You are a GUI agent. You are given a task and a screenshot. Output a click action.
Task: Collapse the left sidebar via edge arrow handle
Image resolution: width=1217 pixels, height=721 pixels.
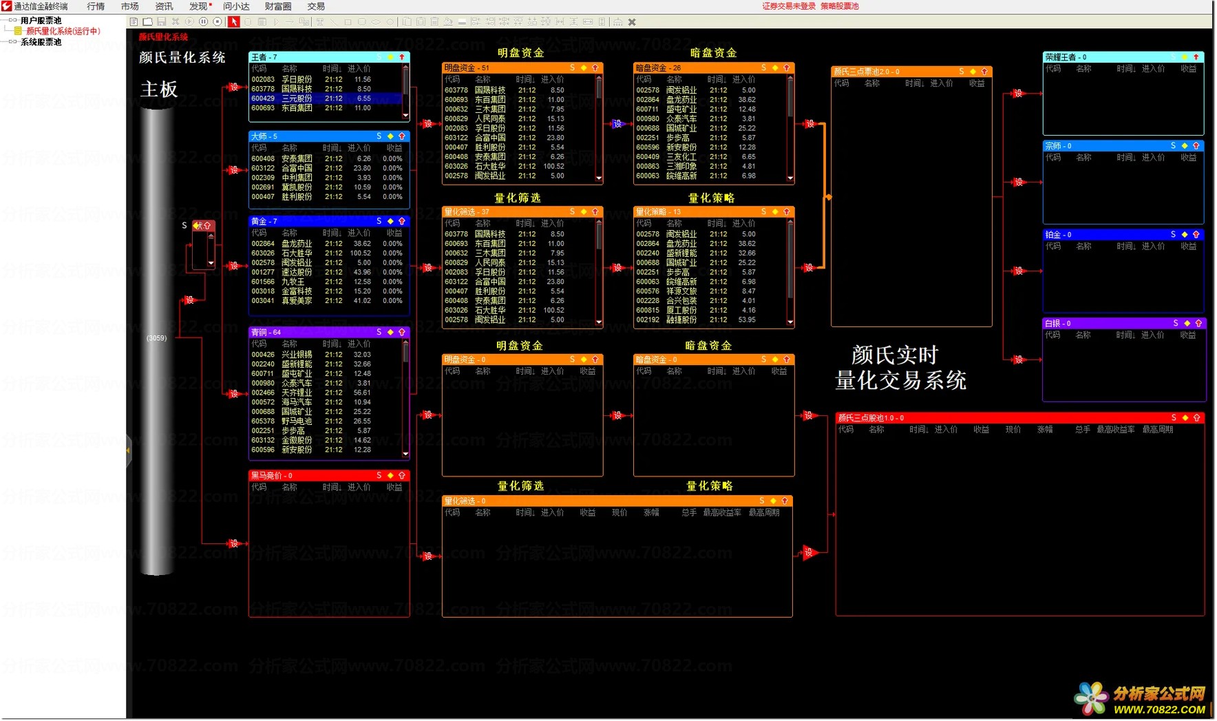tap(128, 450)
